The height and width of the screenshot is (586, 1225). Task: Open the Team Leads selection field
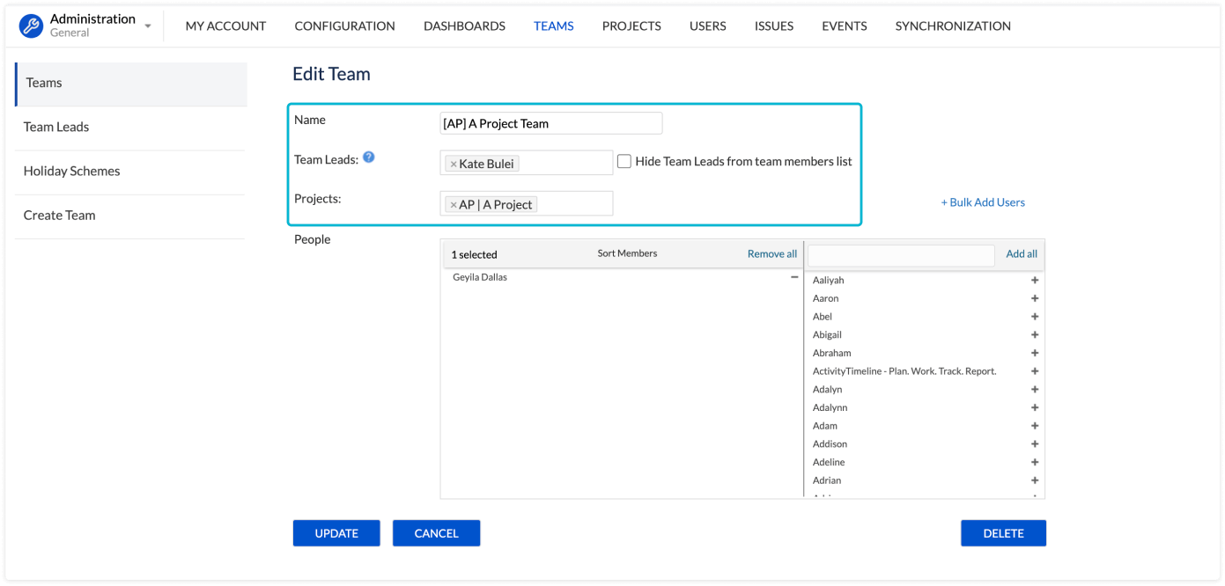564,164
